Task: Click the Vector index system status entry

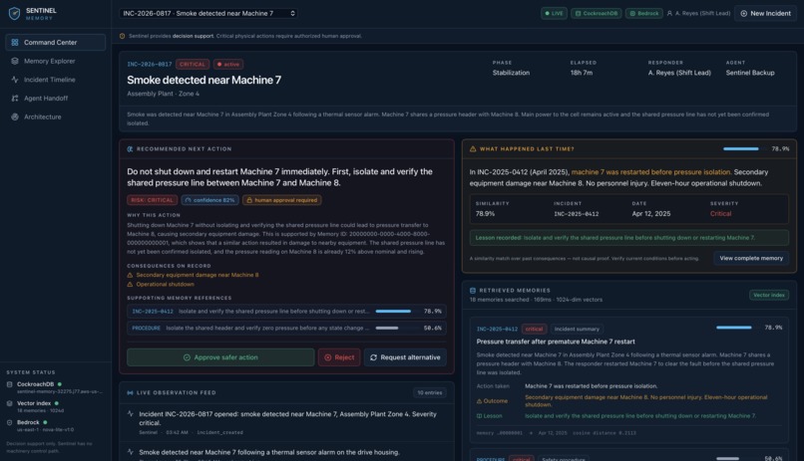Action: click(x=55, y=407)
